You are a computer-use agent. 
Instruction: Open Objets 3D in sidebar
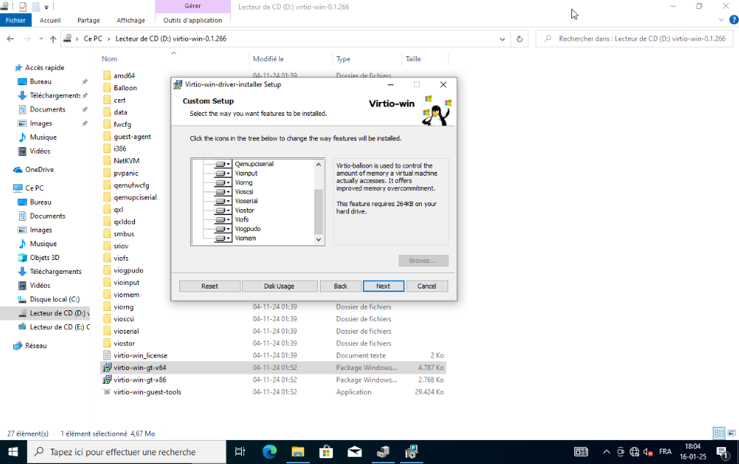pos(44,258)
